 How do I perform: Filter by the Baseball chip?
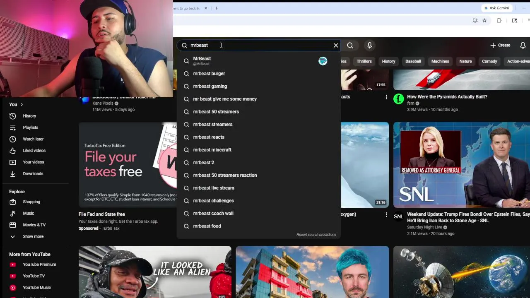pyautogui.click(x=413, y=61)
